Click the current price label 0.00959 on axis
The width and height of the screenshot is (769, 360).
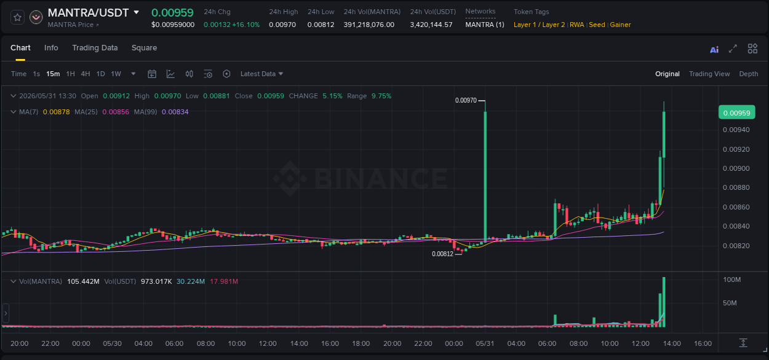[736, 112]
